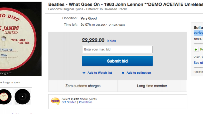Select the second thumbnail showing the black disc

tap(22, 97)
